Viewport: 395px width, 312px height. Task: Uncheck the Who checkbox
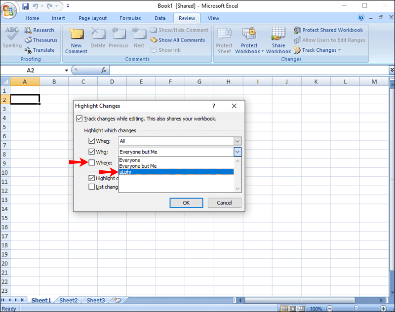tap(91, 152)
